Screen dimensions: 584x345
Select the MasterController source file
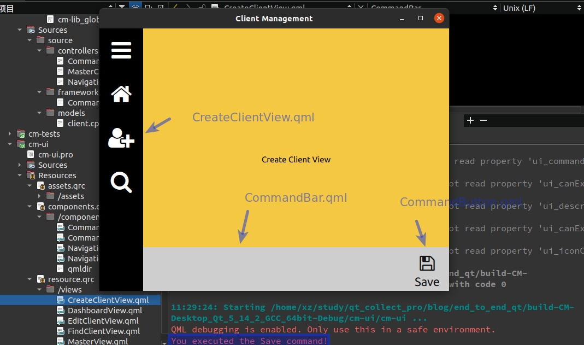tap(83, 72)
